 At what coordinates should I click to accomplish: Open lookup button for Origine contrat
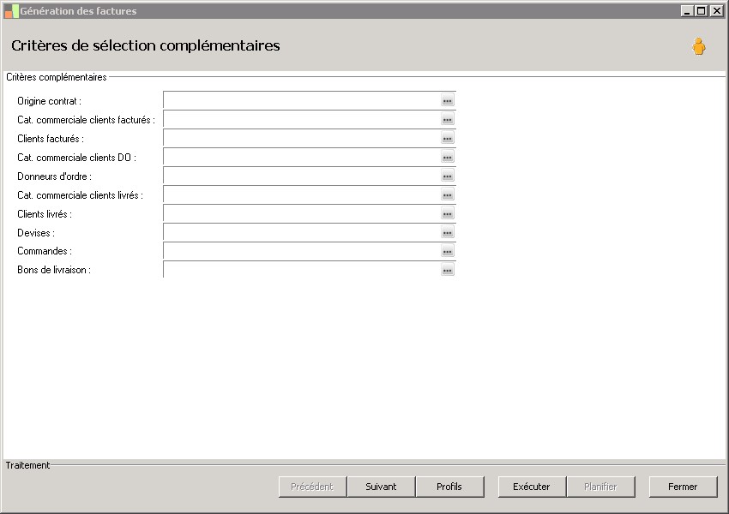click(447, 101)
